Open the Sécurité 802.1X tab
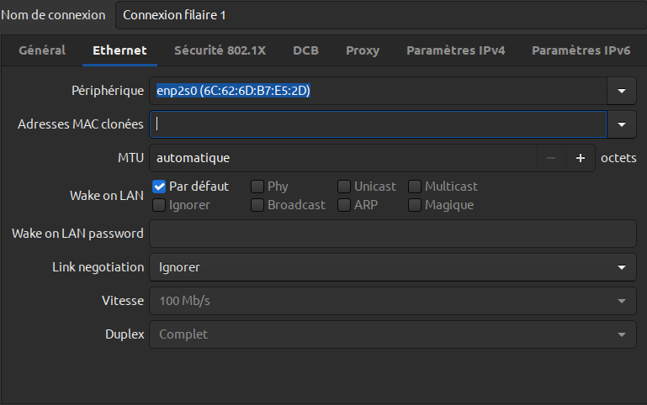 [x=220, y=50]
